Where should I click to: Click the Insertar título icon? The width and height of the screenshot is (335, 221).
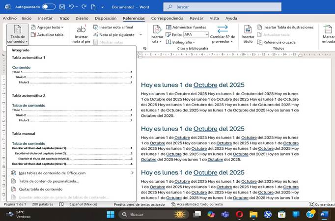248,29
